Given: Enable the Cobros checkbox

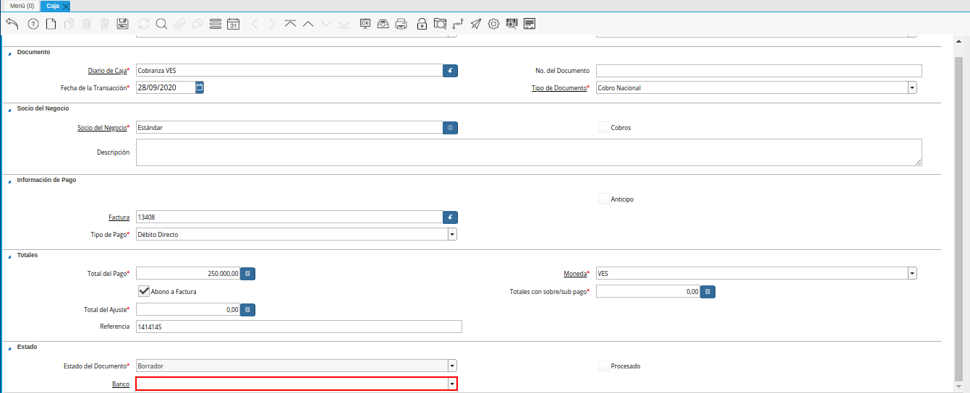Looking at the screenshot, I should click(604, 128).
